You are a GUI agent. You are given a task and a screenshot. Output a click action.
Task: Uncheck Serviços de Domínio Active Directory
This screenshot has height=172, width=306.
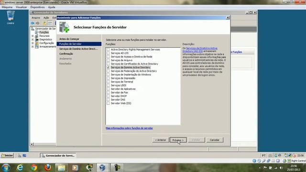(108, 67)
